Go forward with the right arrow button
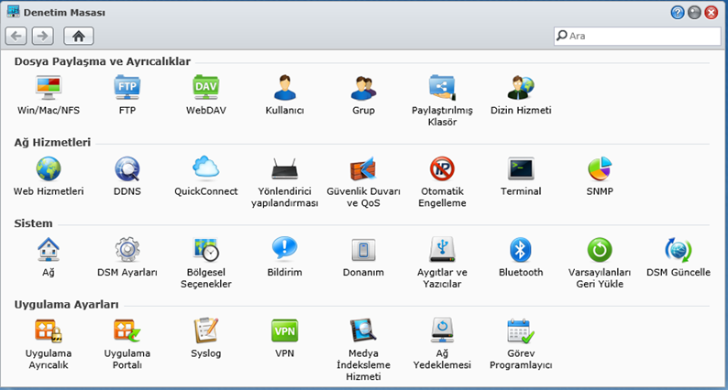728x390 pixels. (x=43, y=36)
